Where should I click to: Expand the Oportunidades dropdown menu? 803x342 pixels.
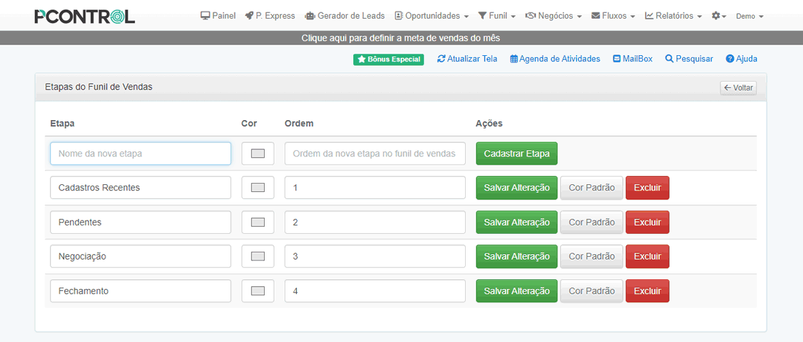432,16
